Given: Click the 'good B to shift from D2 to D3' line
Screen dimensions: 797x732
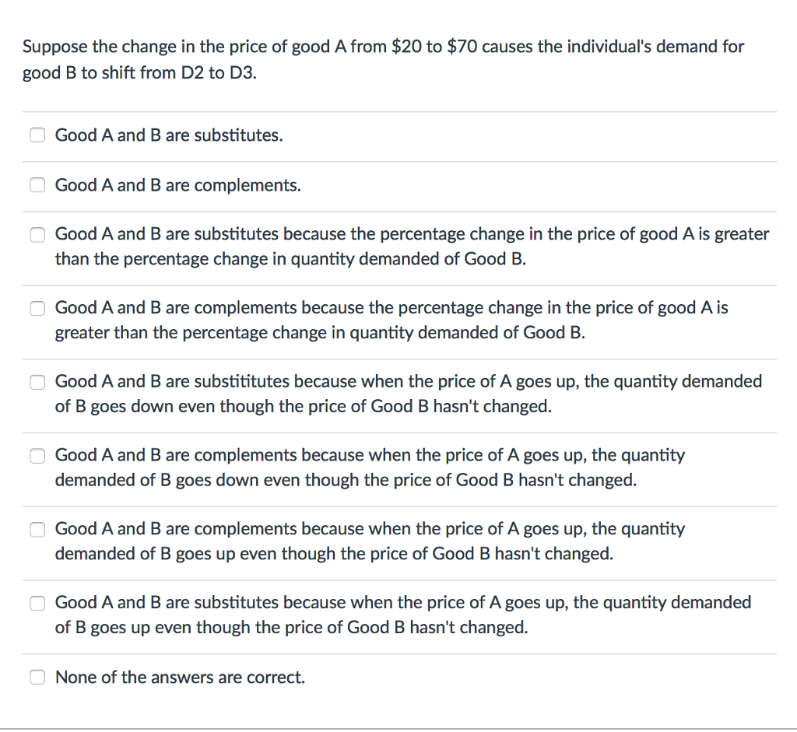Looking at the screenshot, I should [140, 72].
